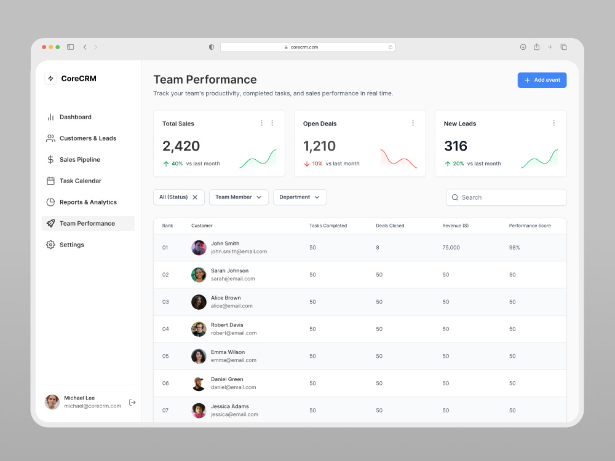Image resolution: width=615 pixels, height=461 pixels.
Task: Click the Dashboard bar chart icon
Action: click(x=50, y=117)
